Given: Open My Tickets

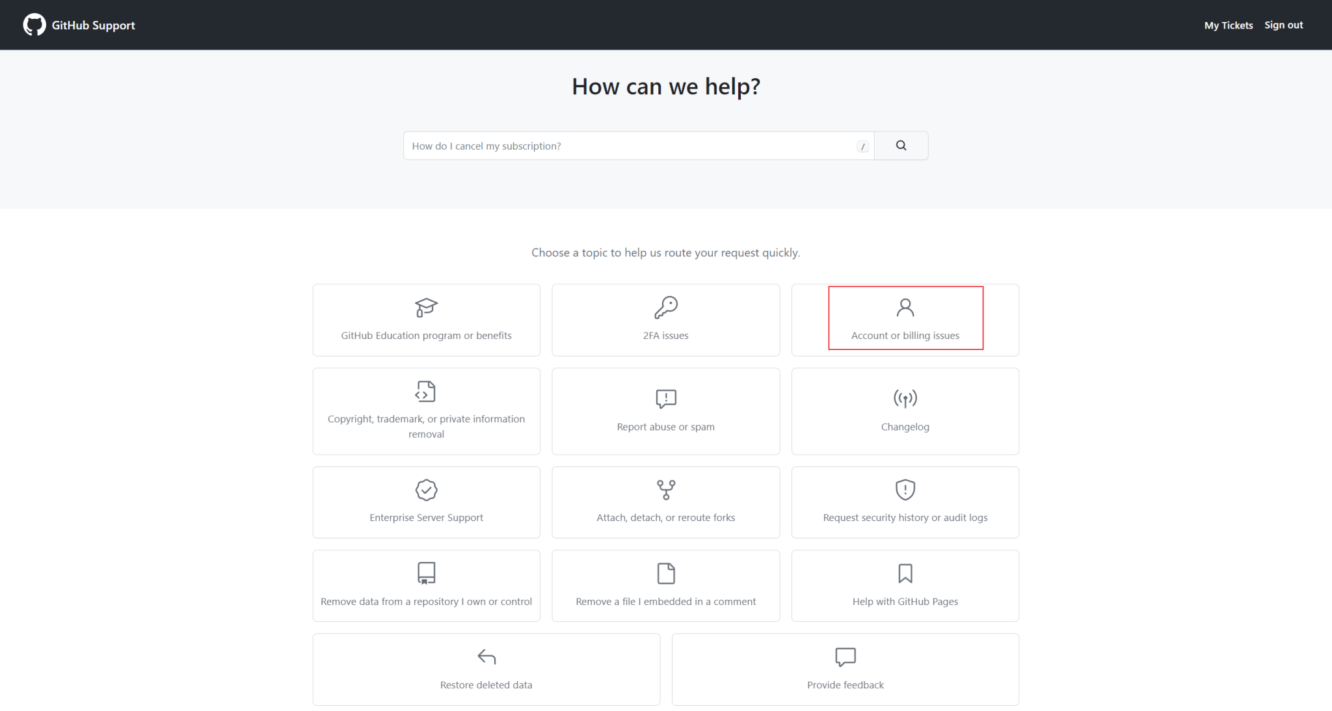Looking at the screenshot, I should 1228,25.
